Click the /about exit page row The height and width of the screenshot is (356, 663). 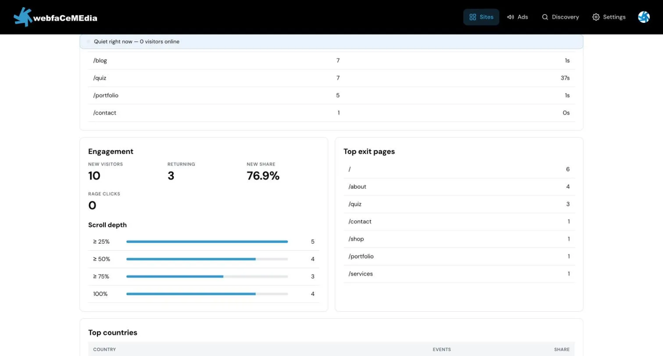(x=459, y=187)
